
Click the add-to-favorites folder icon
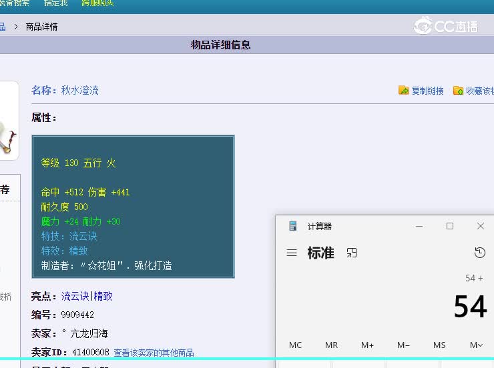pyautogui.click(x=458, y=90)
